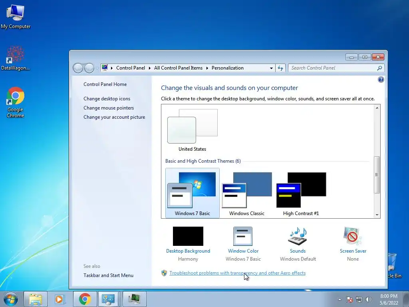Click the Refresh button in address bar
This screenshot has height=307, width=409.
click(280, 68)
